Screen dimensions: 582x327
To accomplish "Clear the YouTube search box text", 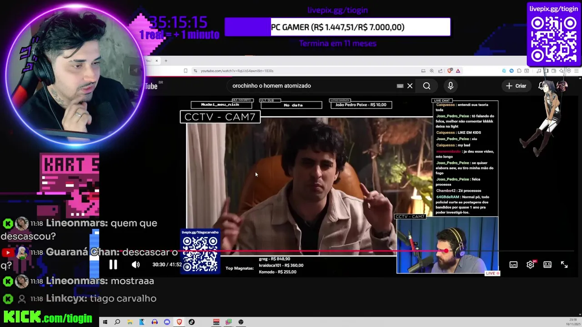I will tap(410, 86).
